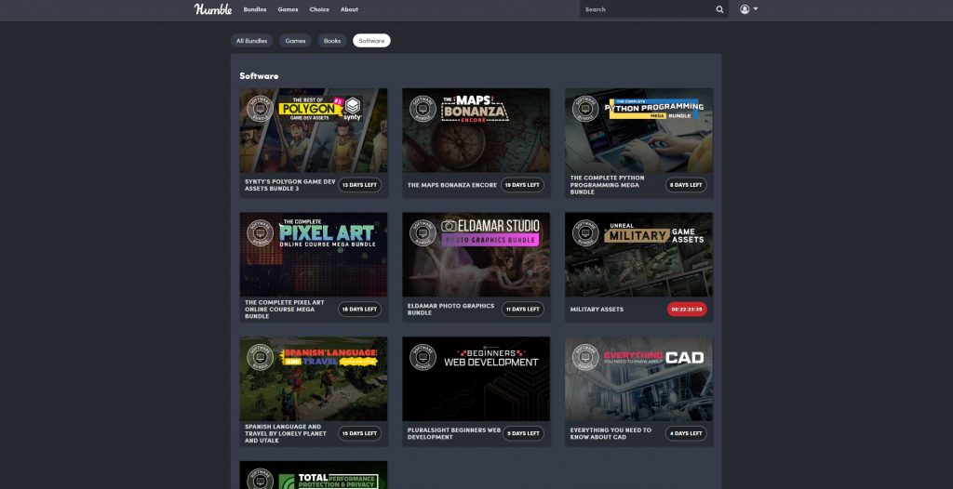Select the Software filter pill

371,41
